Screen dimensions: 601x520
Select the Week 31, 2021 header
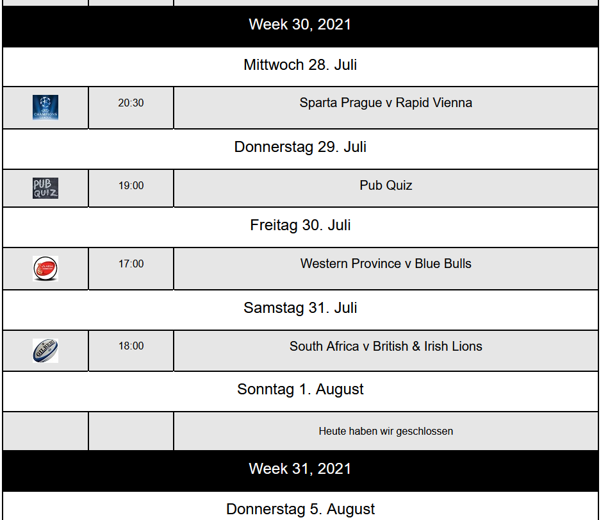300,469
